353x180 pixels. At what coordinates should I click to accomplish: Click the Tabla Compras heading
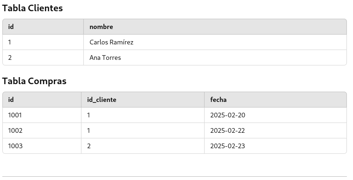(x=34, y=81)
